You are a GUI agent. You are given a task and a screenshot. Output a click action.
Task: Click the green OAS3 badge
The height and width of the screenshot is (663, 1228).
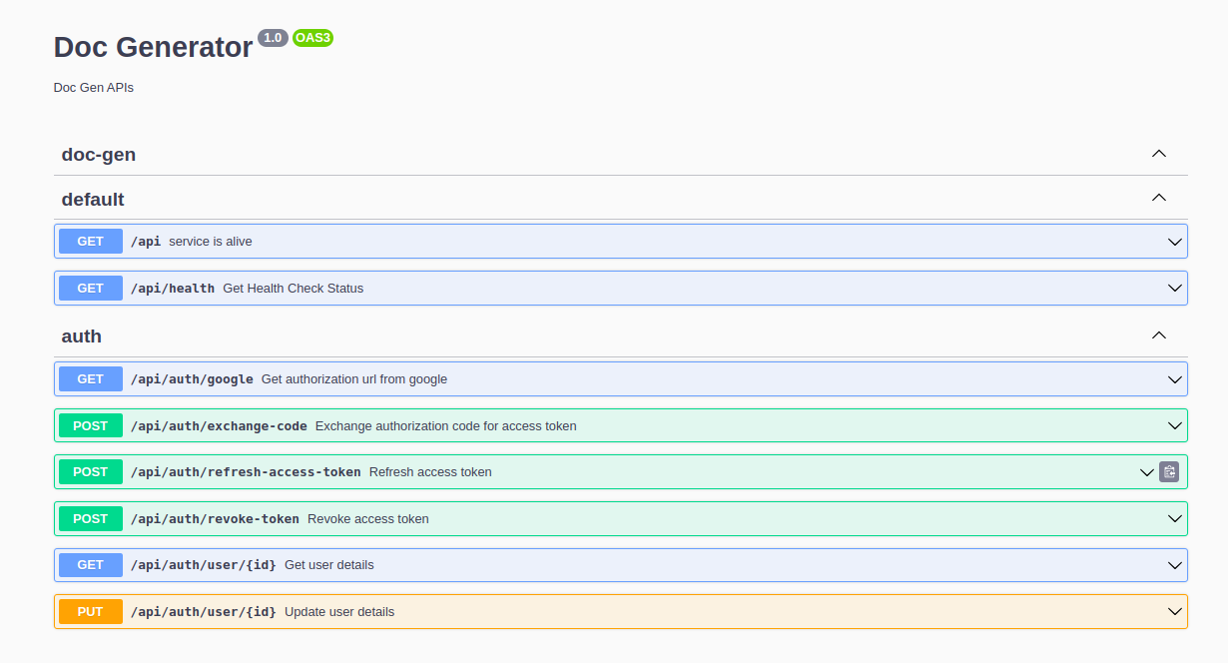pyautogui.click(x=312, y=38)
